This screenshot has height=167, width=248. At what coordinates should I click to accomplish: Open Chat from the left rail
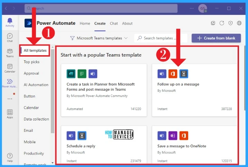(10, 37)
